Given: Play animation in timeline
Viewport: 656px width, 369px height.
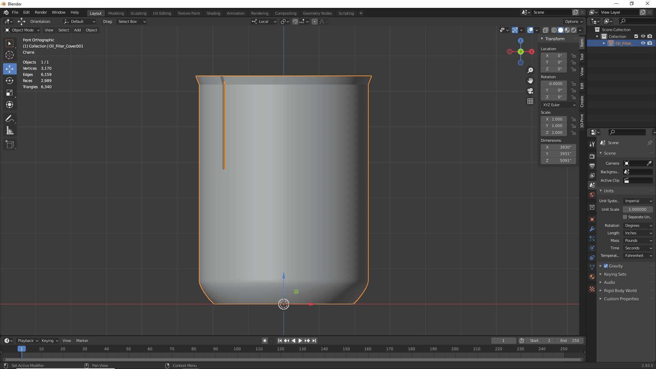Looking at the screenshot, I should (x=300, y=341).
